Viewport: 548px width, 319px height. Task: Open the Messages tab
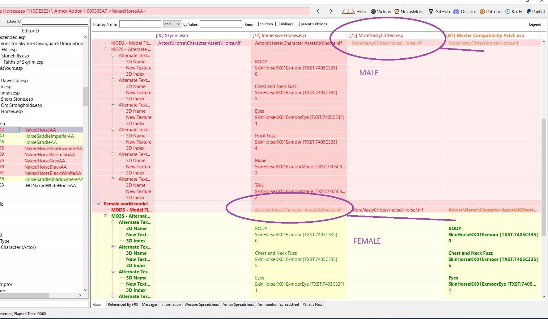[x=150, y=304]
